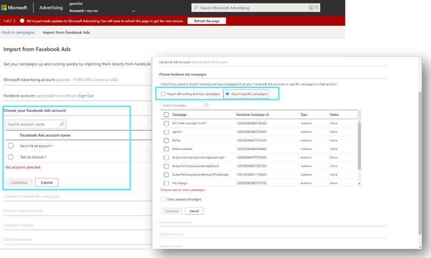Check the Brand awareness campaign checkbox
The image size is (431, 258).
166,149
